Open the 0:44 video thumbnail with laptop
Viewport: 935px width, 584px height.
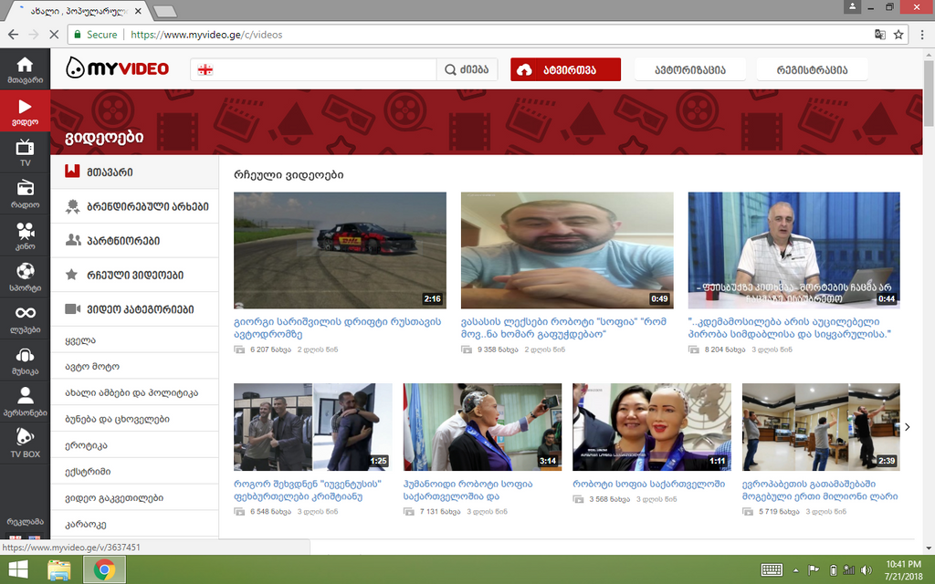[x=793, y=250]
